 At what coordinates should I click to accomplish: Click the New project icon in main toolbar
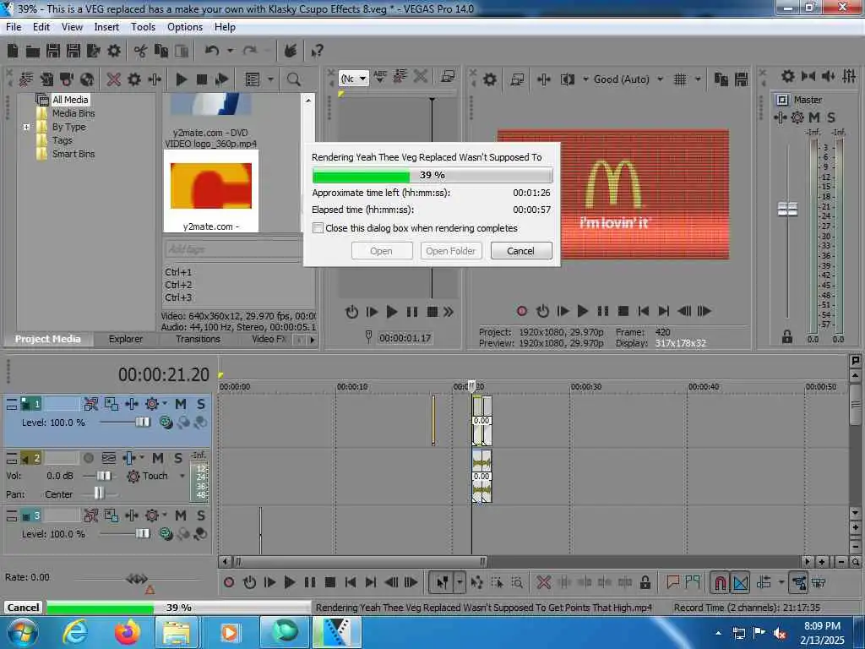[x=13, y=51]
